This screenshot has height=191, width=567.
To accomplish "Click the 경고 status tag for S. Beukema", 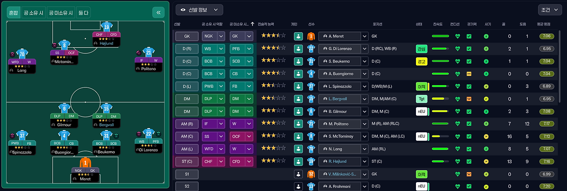I will 421,61.
